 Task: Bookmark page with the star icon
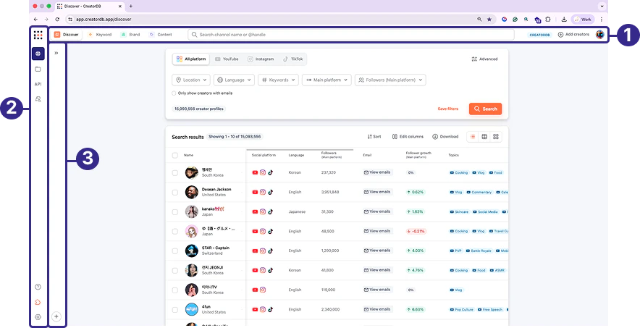(x=489, y=19)
